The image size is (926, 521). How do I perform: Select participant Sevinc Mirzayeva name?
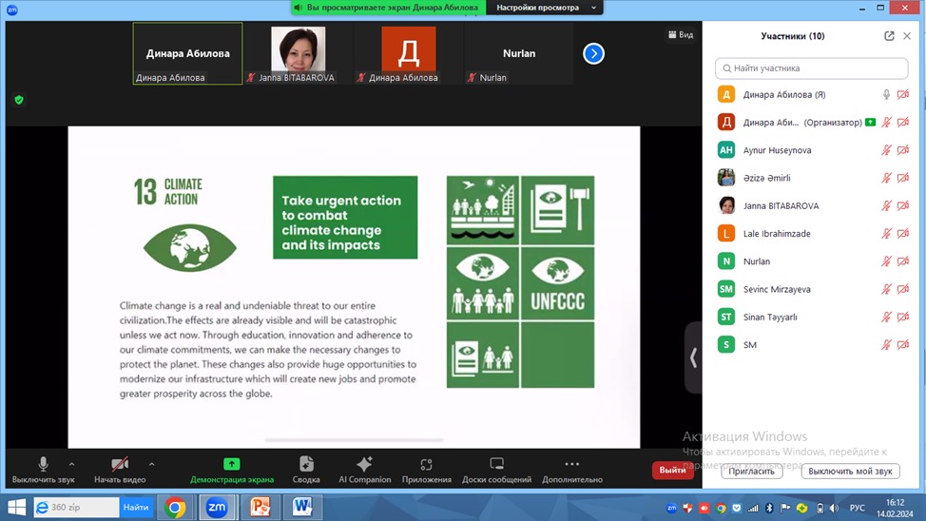(777, 289)
